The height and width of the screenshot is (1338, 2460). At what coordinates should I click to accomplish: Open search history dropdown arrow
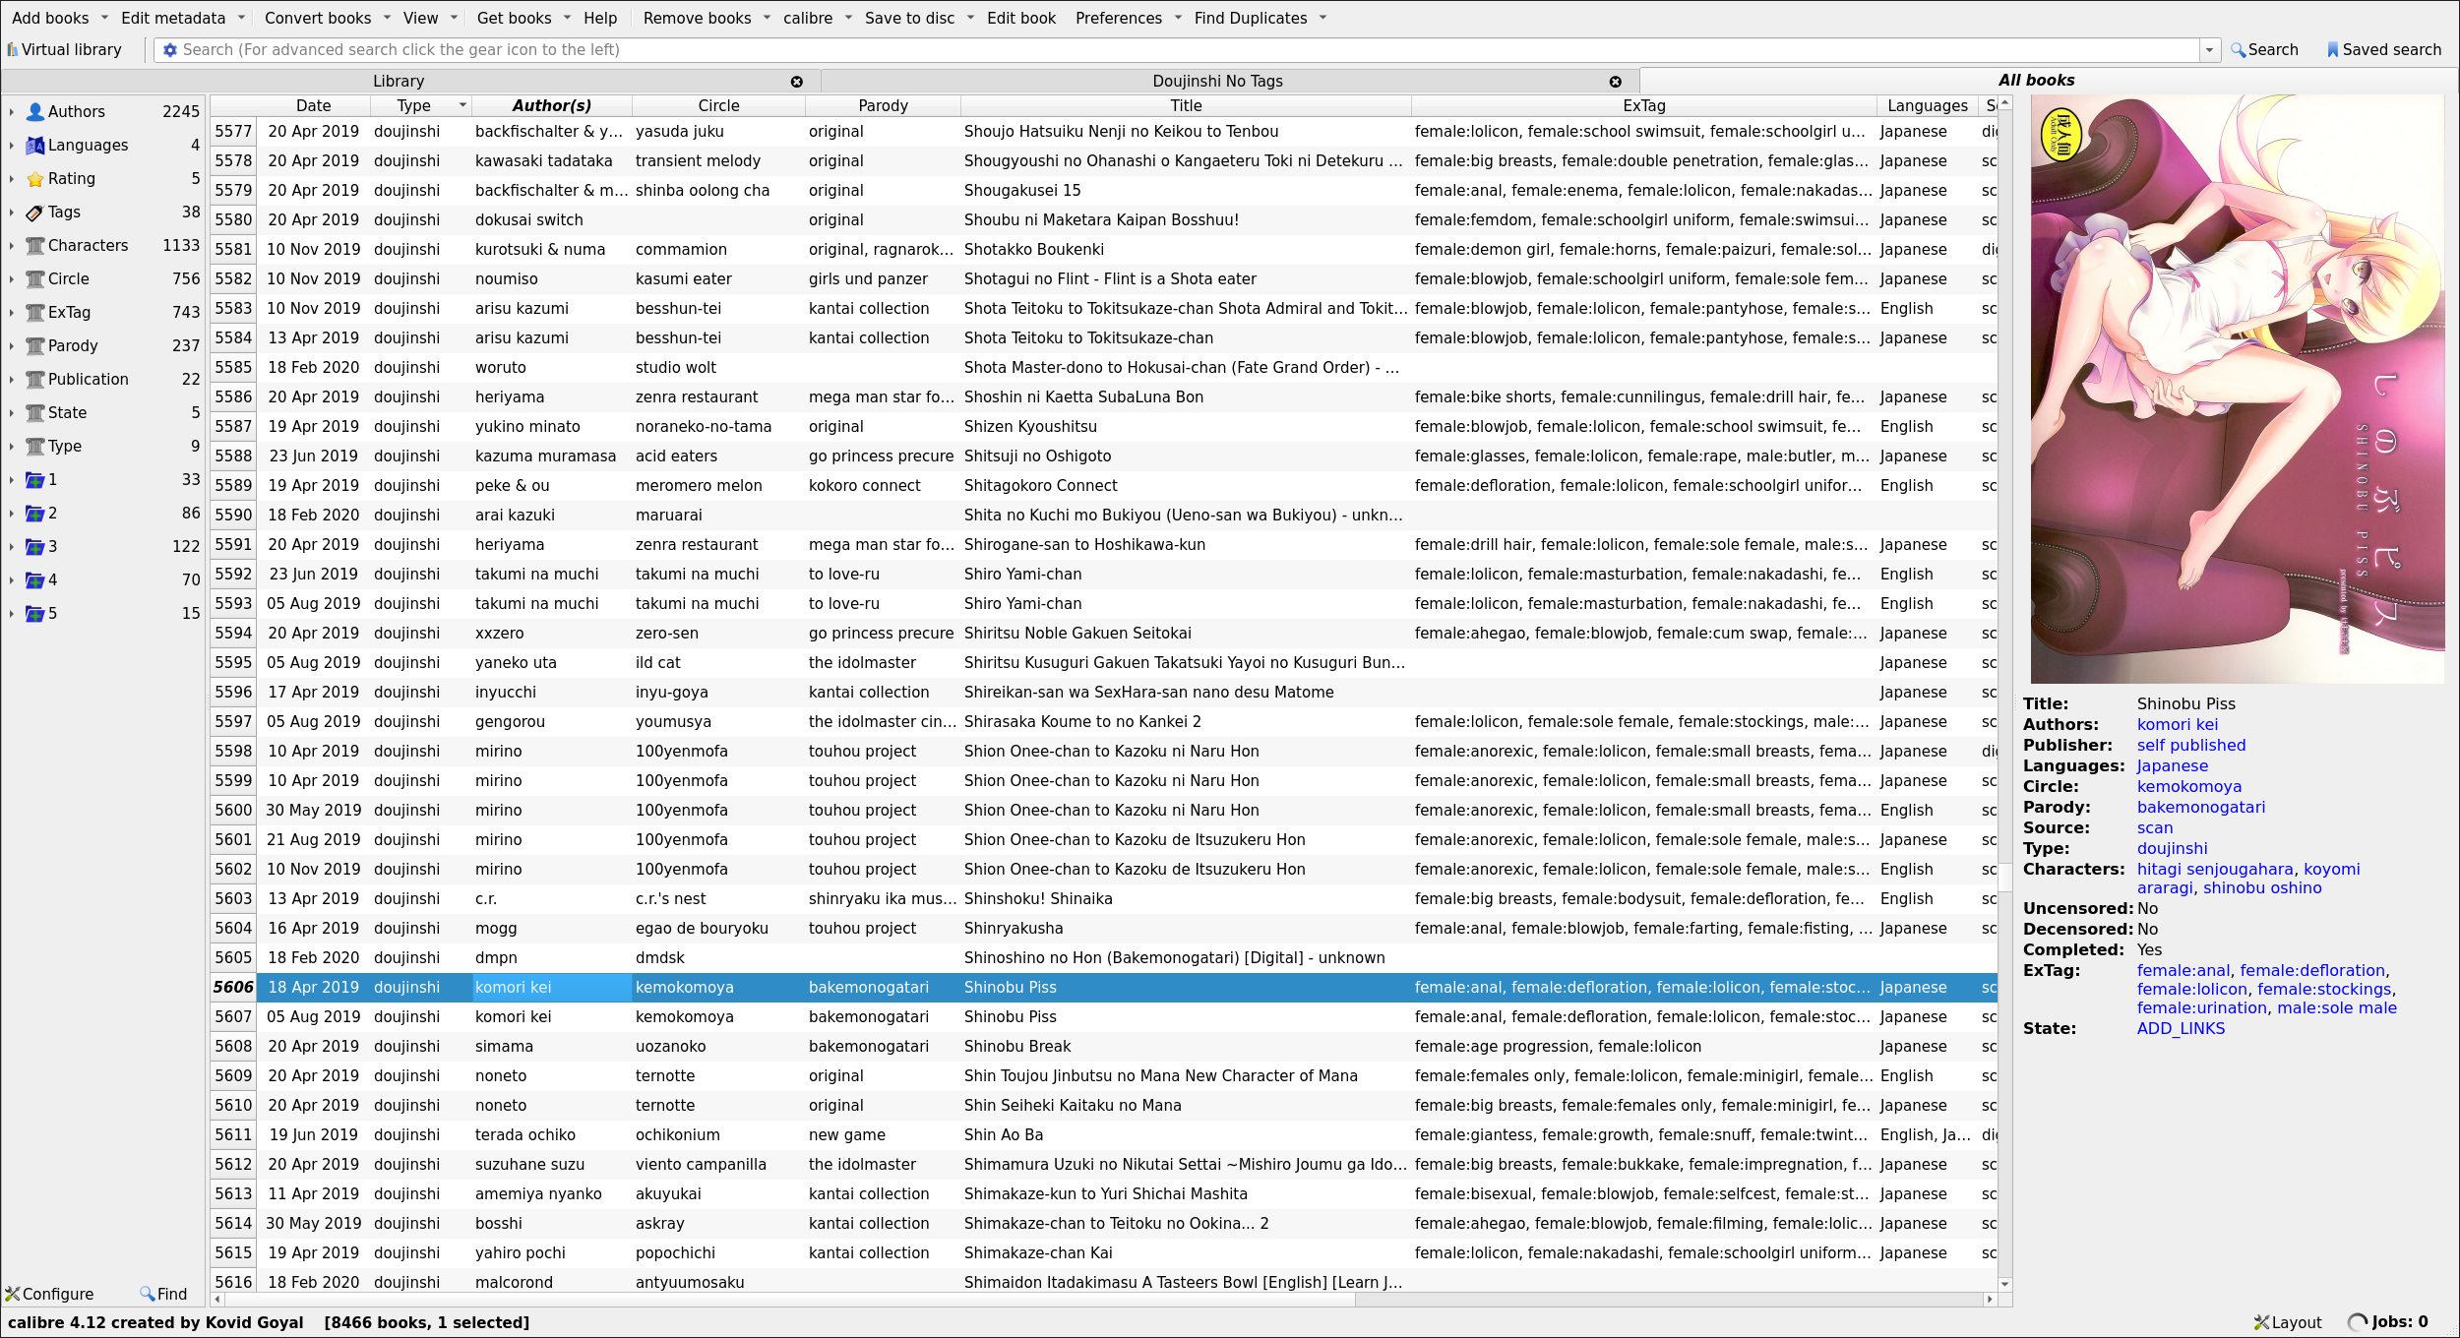pos(2209,50)
